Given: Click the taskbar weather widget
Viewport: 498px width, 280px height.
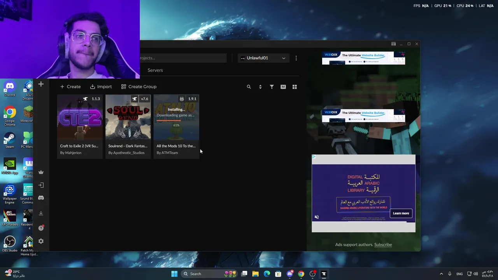Looking at the screenshot, I should 16,274.
